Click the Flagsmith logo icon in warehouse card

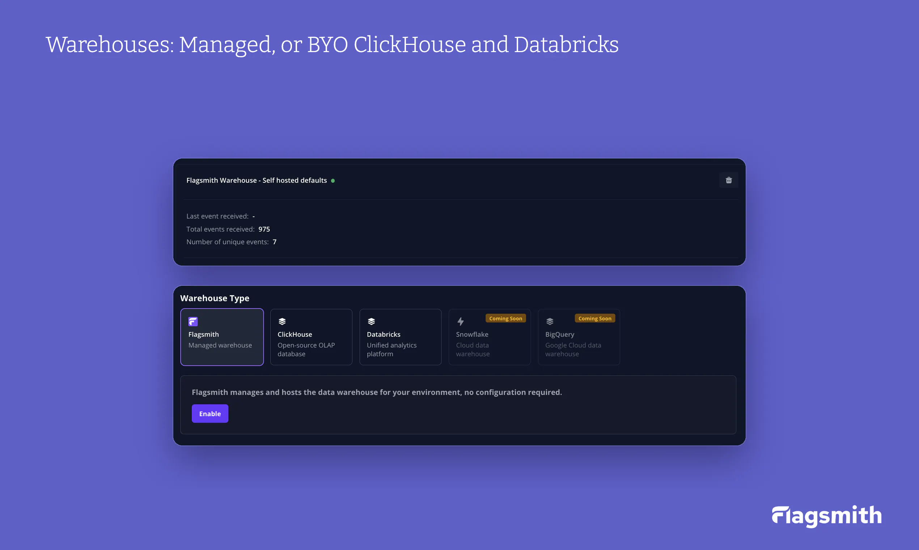pyautogui.click(x=193, y=321)
